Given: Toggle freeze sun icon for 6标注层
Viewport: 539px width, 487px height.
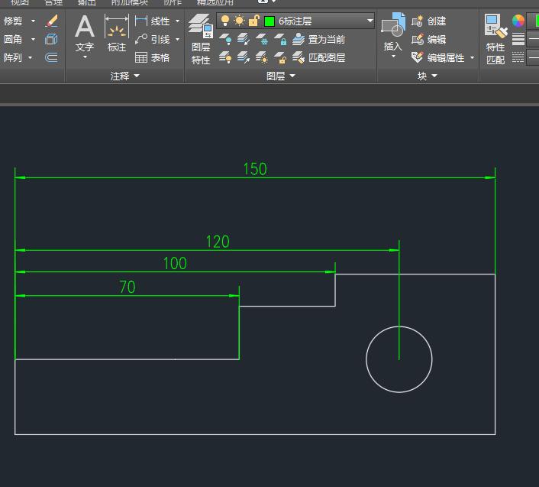Looking at the screenshot, I should pos(239,21).
